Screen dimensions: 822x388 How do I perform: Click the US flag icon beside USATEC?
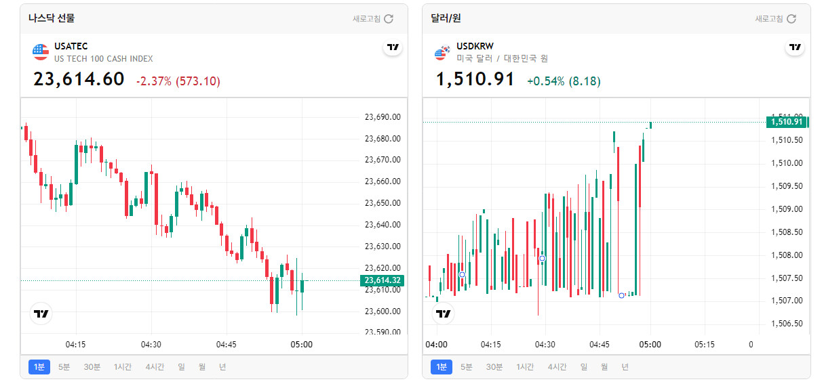[x=41, y=51]
